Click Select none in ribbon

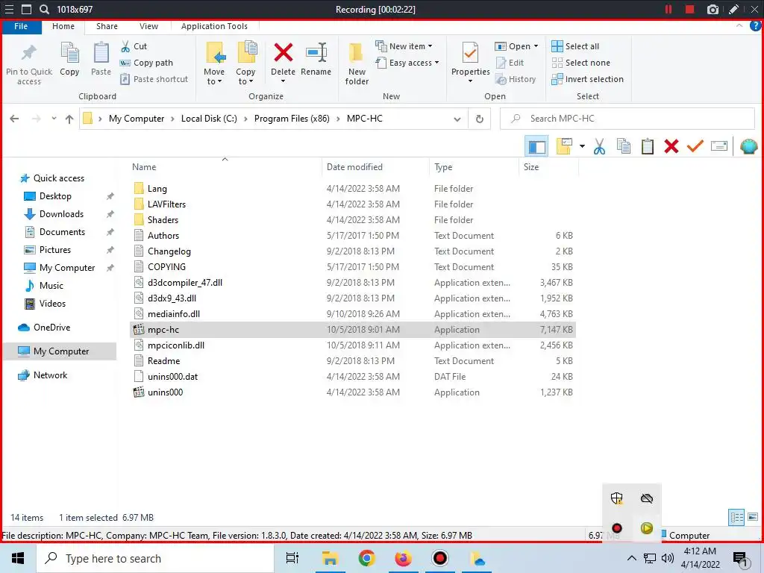point(580,63)
